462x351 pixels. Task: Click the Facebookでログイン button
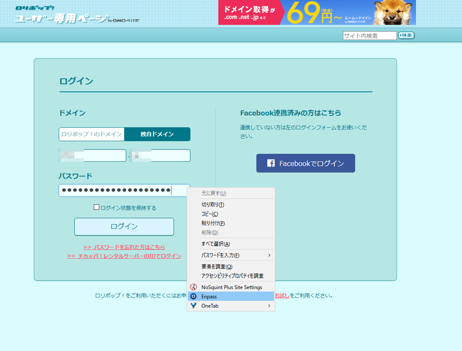pyautogui.click(x=306, y=163)
